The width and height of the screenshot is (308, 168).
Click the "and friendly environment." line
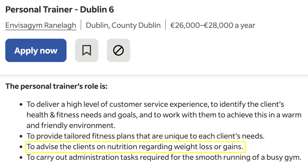[71, 125]
